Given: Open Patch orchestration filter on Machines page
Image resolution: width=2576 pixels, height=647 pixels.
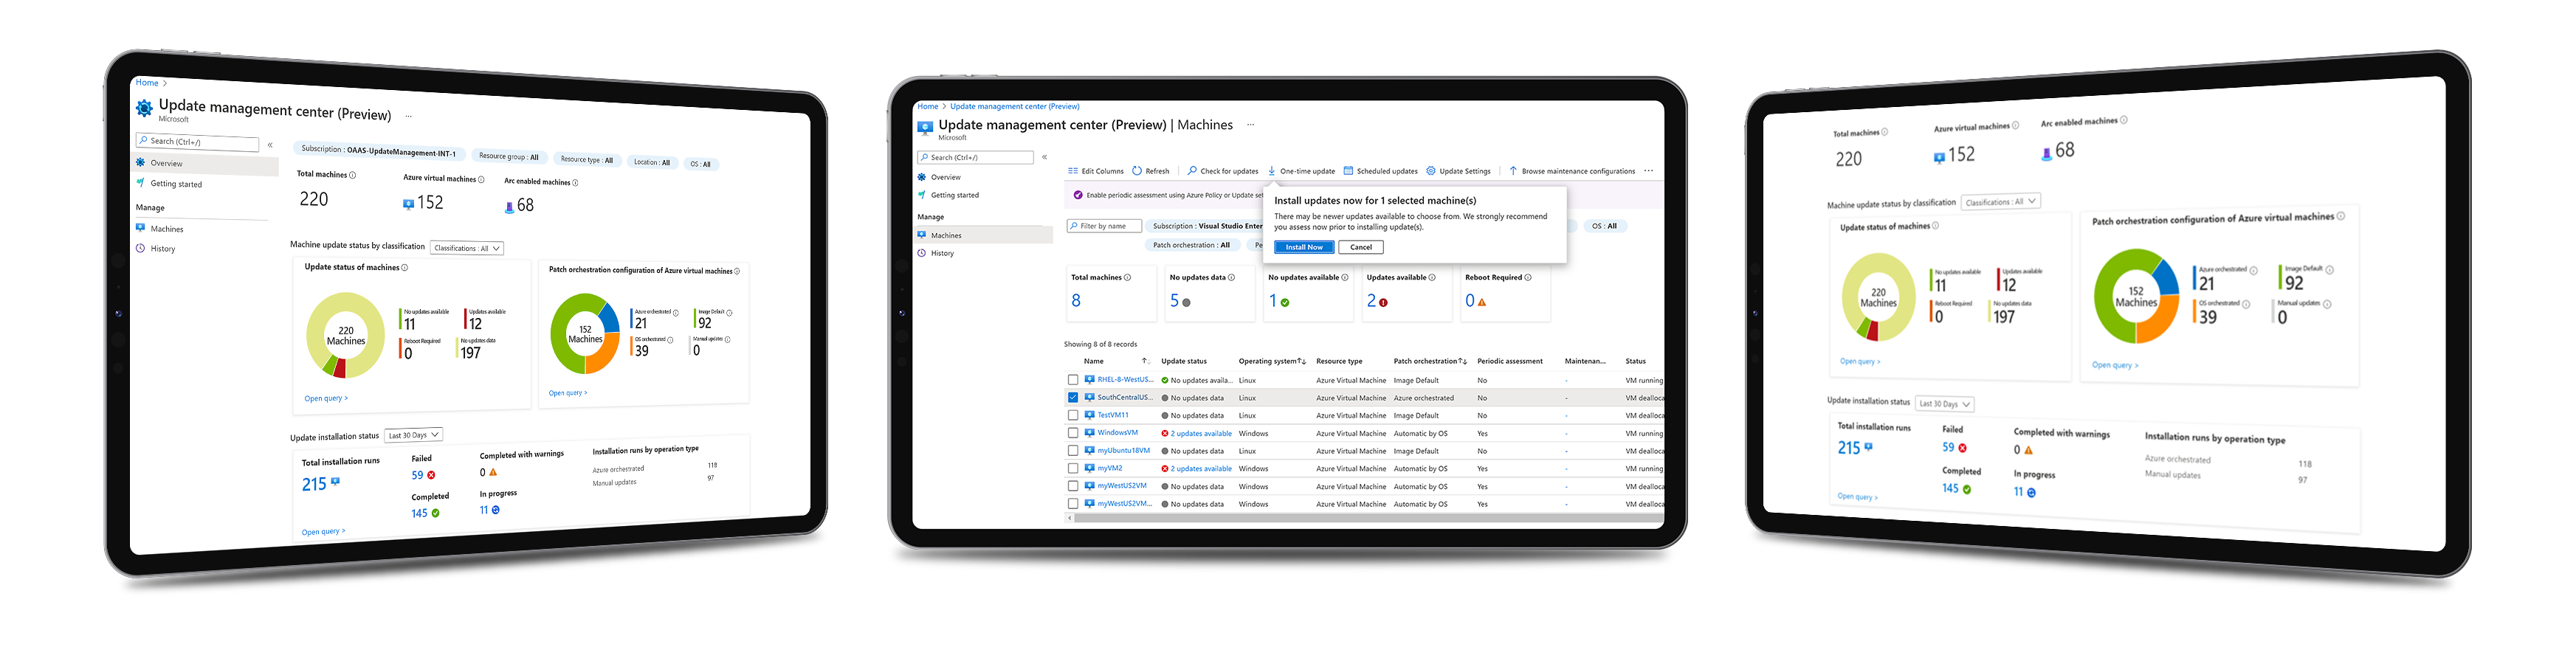Looking at the screenshot, I should (1192, 245).
